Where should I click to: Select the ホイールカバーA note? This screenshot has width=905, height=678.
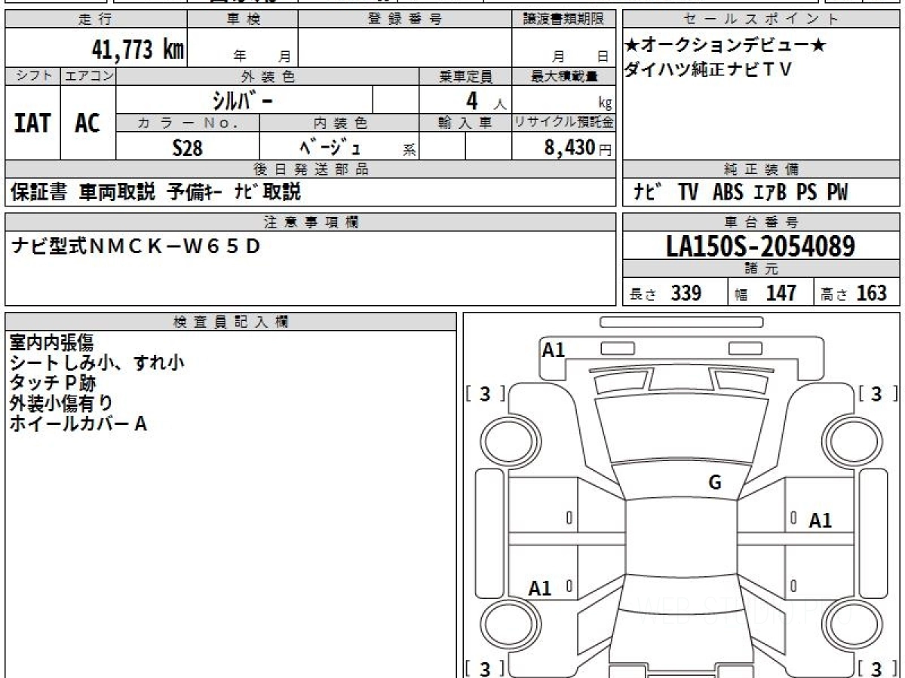click(x=78, y=424)
